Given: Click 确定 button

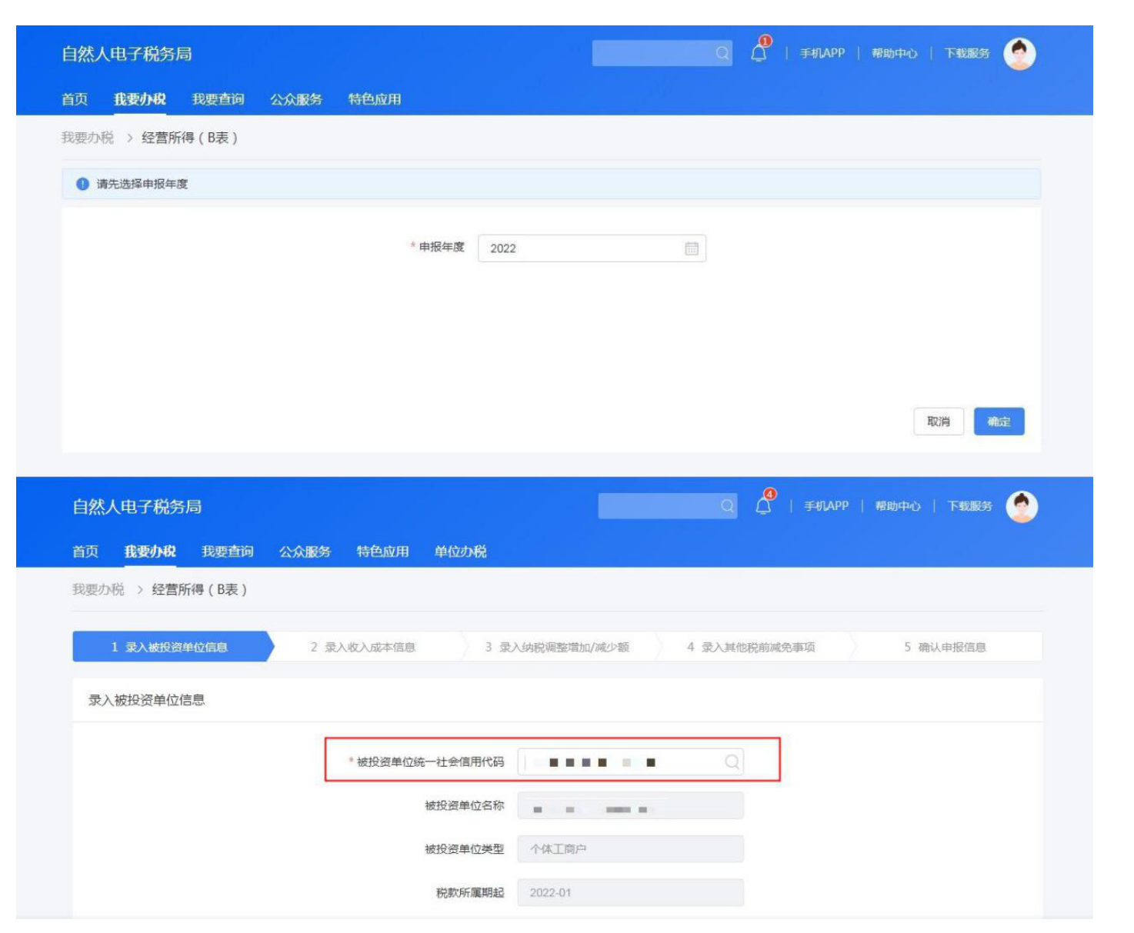Looking at the screenshot, I should [999, 422].
